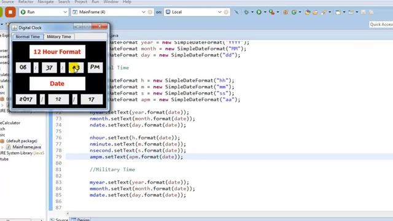
Task: Select (default package) above MainFrame.java
Action: pos(21,141)
